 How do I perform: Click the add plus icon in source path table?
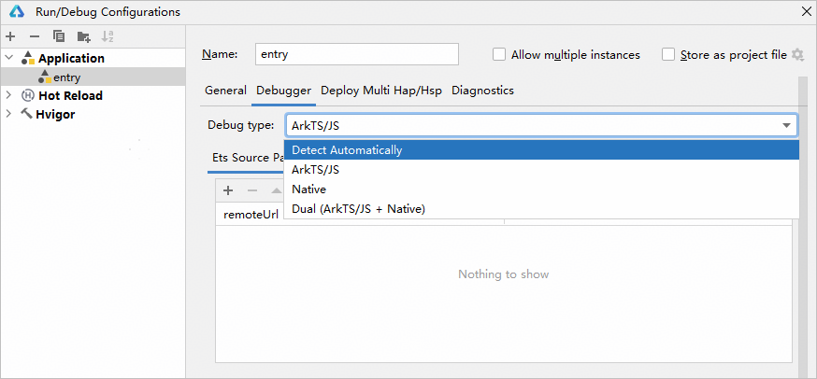[x=228, y=189]
